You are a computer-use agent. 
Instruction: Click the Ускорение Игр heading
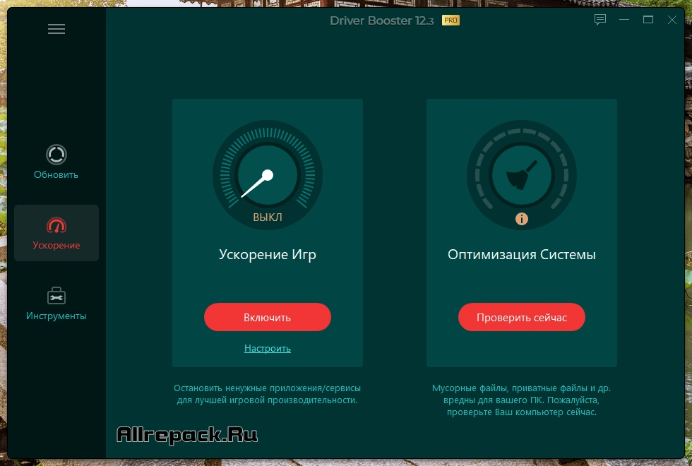(268, 255)
